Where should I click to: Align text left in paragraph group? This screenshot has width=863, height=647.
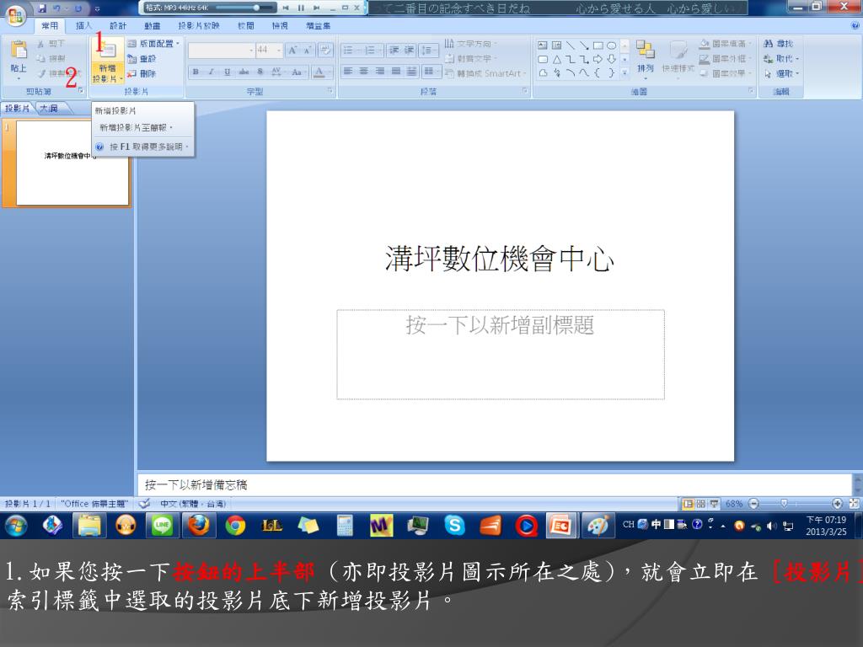(348, 72)
